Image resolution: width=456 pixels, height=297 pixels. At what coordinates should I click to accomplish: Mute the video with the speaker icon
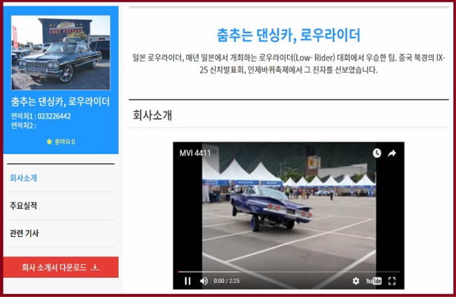click(x=203, y=280)
